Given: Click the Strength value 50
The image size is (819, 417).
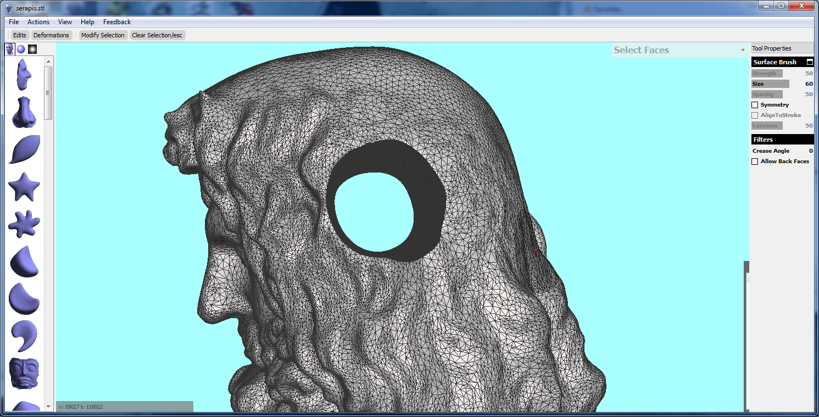Looking at the screenshot, I should pyautogui.click(x=809, y=74).
